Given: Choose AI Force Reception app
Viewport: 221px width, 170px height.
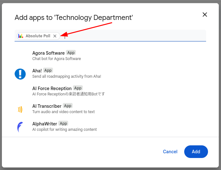Looking at the screenshot, I should (52, 88).
